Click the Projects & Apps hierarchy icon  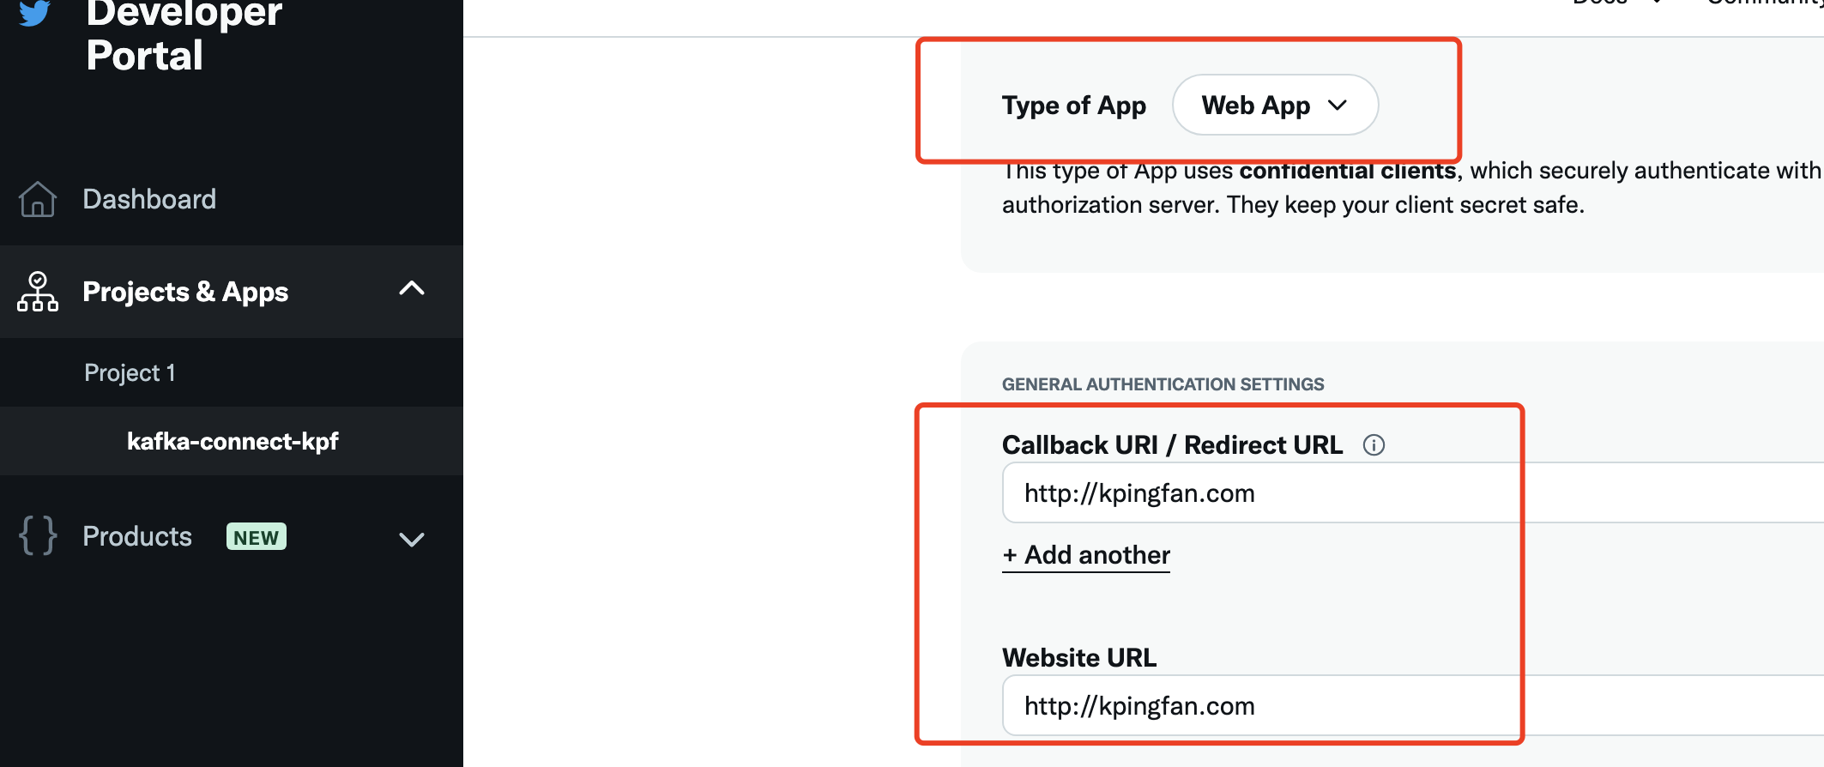38,292
